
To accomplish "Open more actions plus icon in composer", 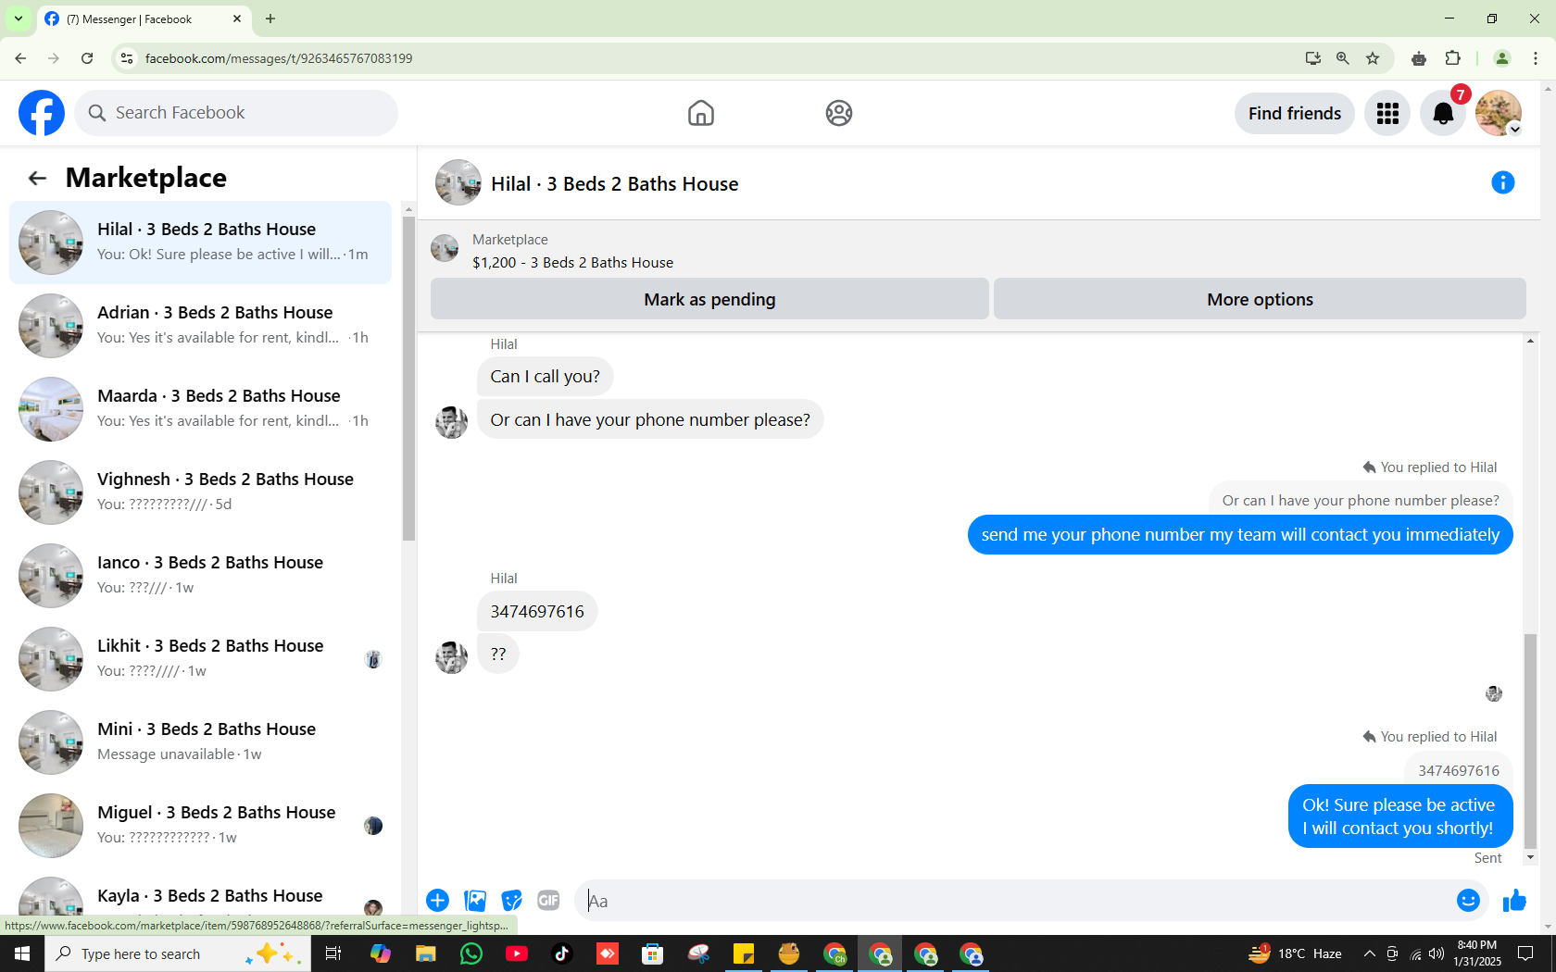I will 437,900.
